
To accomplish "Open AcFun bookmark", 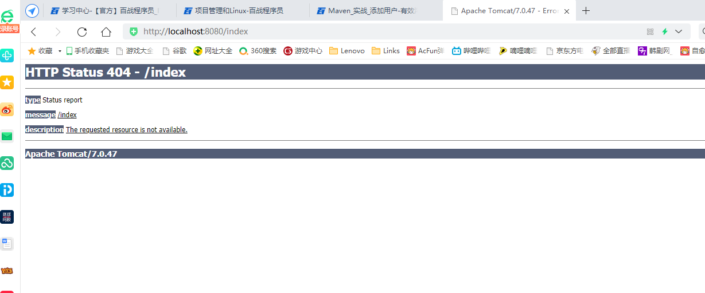I will [x=425, y=51].
